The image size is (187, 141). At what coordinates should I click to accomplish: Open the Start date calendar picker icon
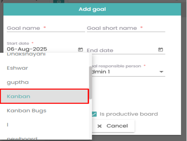[80, 50]
